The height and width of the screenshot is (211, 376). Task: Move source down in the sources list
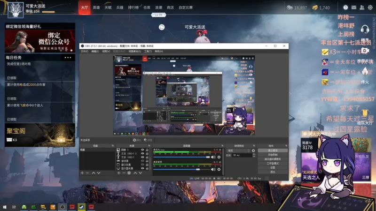140,173
